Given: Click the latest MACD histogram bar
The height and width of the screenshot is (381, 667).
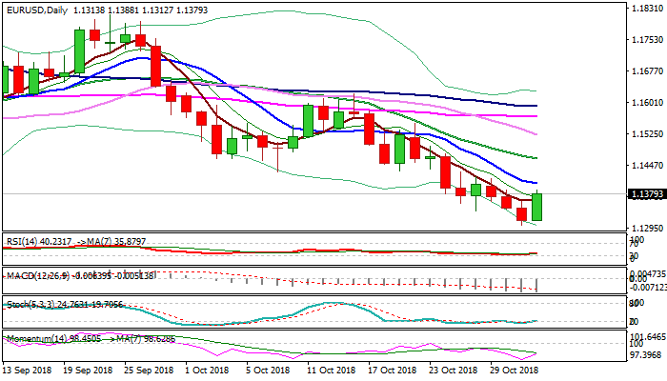Looking at the screenshot, I should [537, 285].
